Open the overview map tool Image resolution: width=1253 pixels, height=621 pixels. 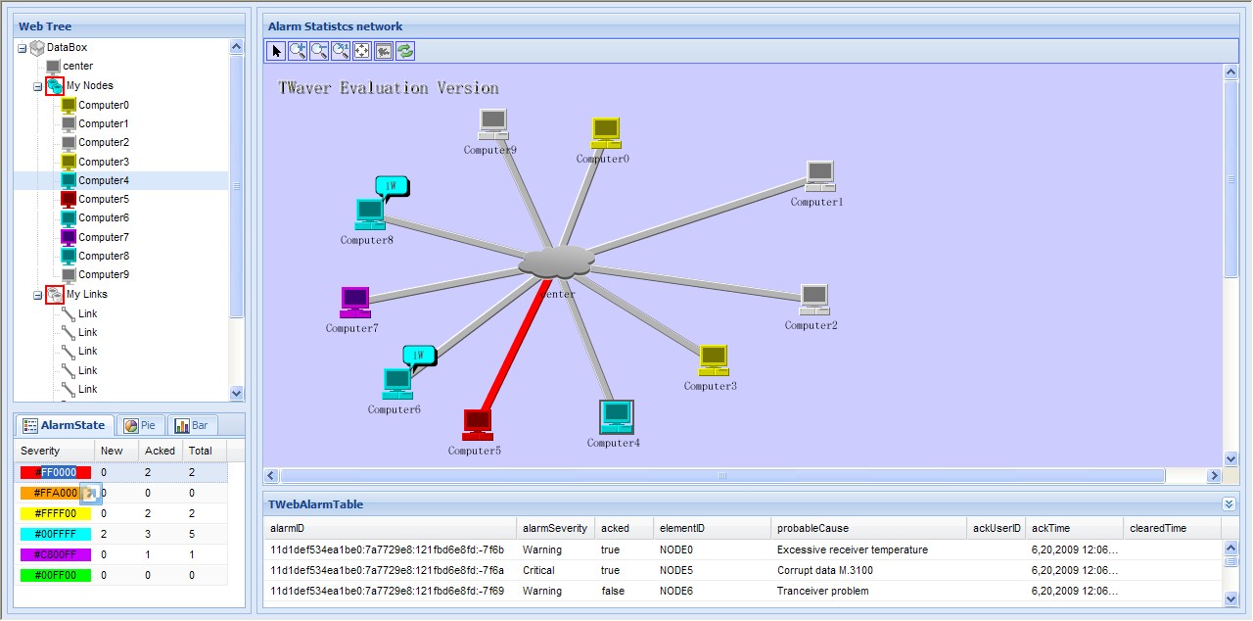(x=384, y=51)
